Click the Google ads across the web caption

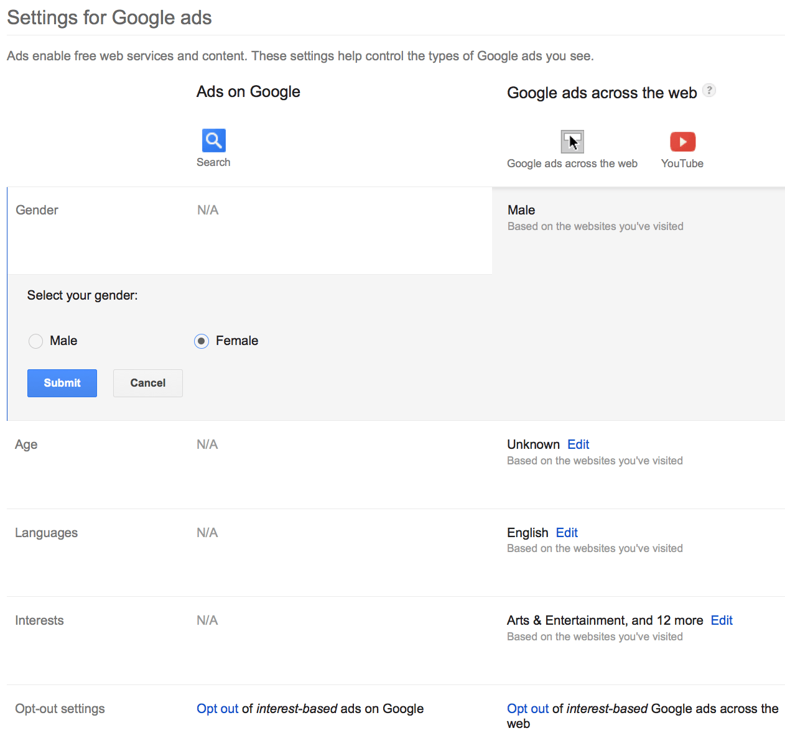(572, 163)
